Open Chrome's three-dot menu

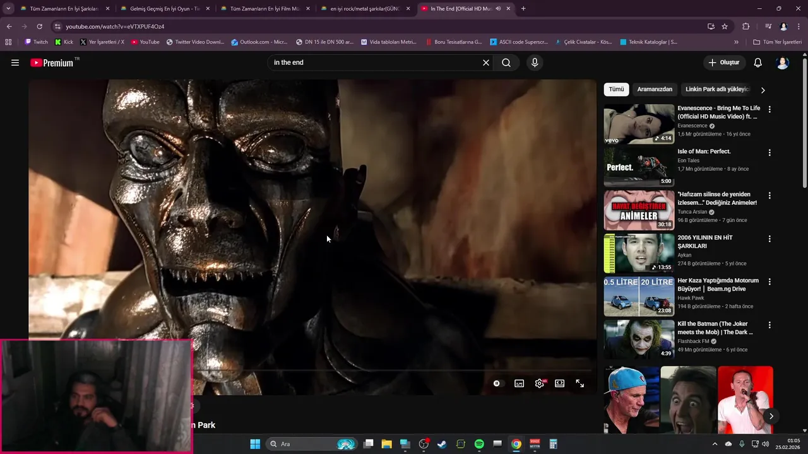(799, 26)
